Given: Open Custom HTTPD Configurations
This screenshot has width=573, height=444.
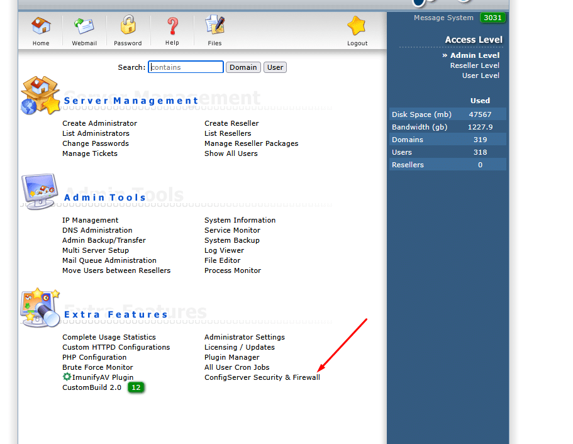Looking at the screenshot, I should click(116, 347).
